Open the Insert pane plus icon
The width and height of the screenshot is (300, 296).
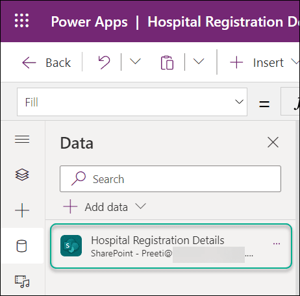(22, 210)
